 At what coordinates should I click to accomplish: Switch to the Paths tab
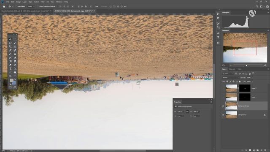pyautogui.click(x=240, y=69)
